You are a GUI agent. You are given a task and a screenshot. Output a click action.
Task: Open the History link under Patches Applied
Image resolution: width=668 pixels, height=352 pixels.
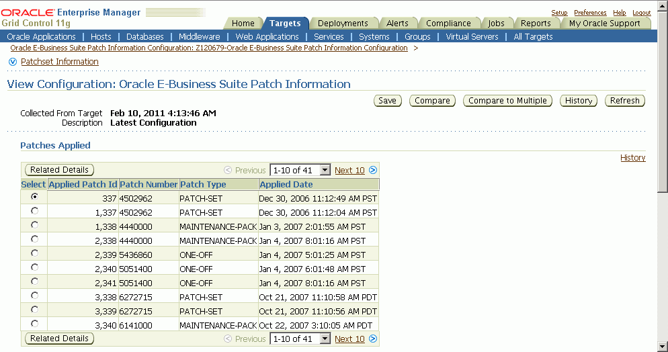632,158
